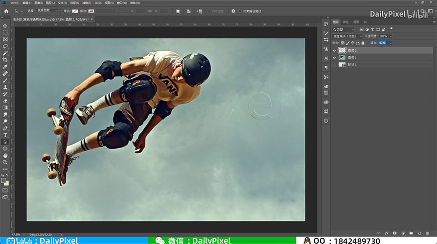Open the fill slider dropdown arrow
The image size is (437, 244).
[x=390, y=43]
